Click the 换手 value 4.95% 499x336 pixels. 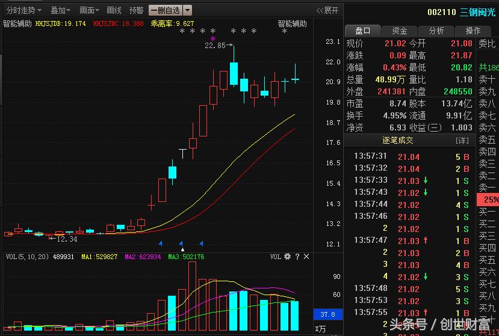(x=395, y=115)
